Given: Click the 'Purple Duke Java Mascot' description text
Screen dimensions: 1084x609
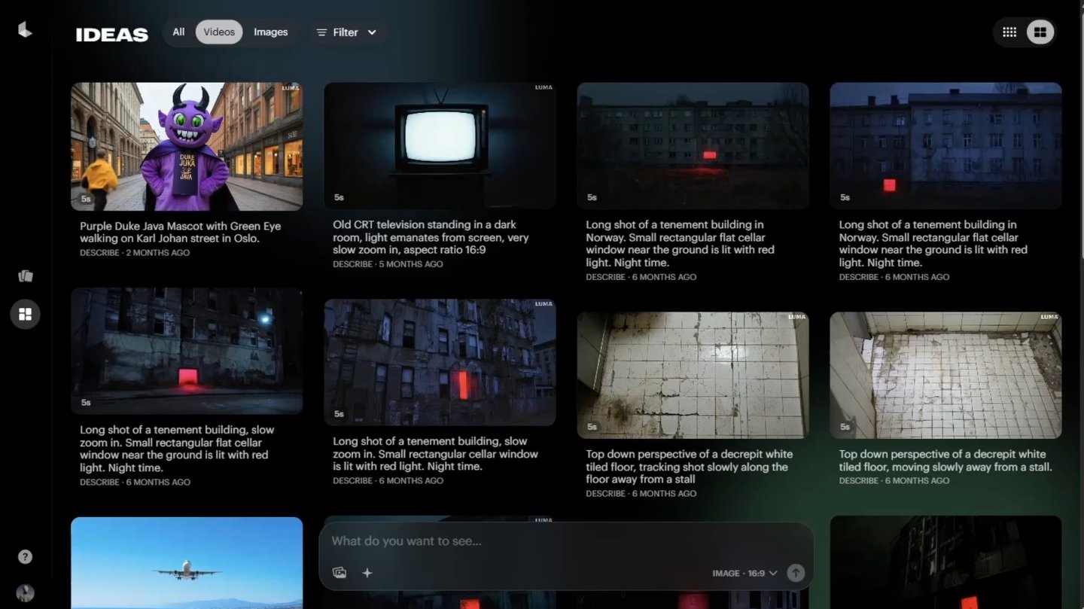Looking at the screenshot, I should coord(181,233).
